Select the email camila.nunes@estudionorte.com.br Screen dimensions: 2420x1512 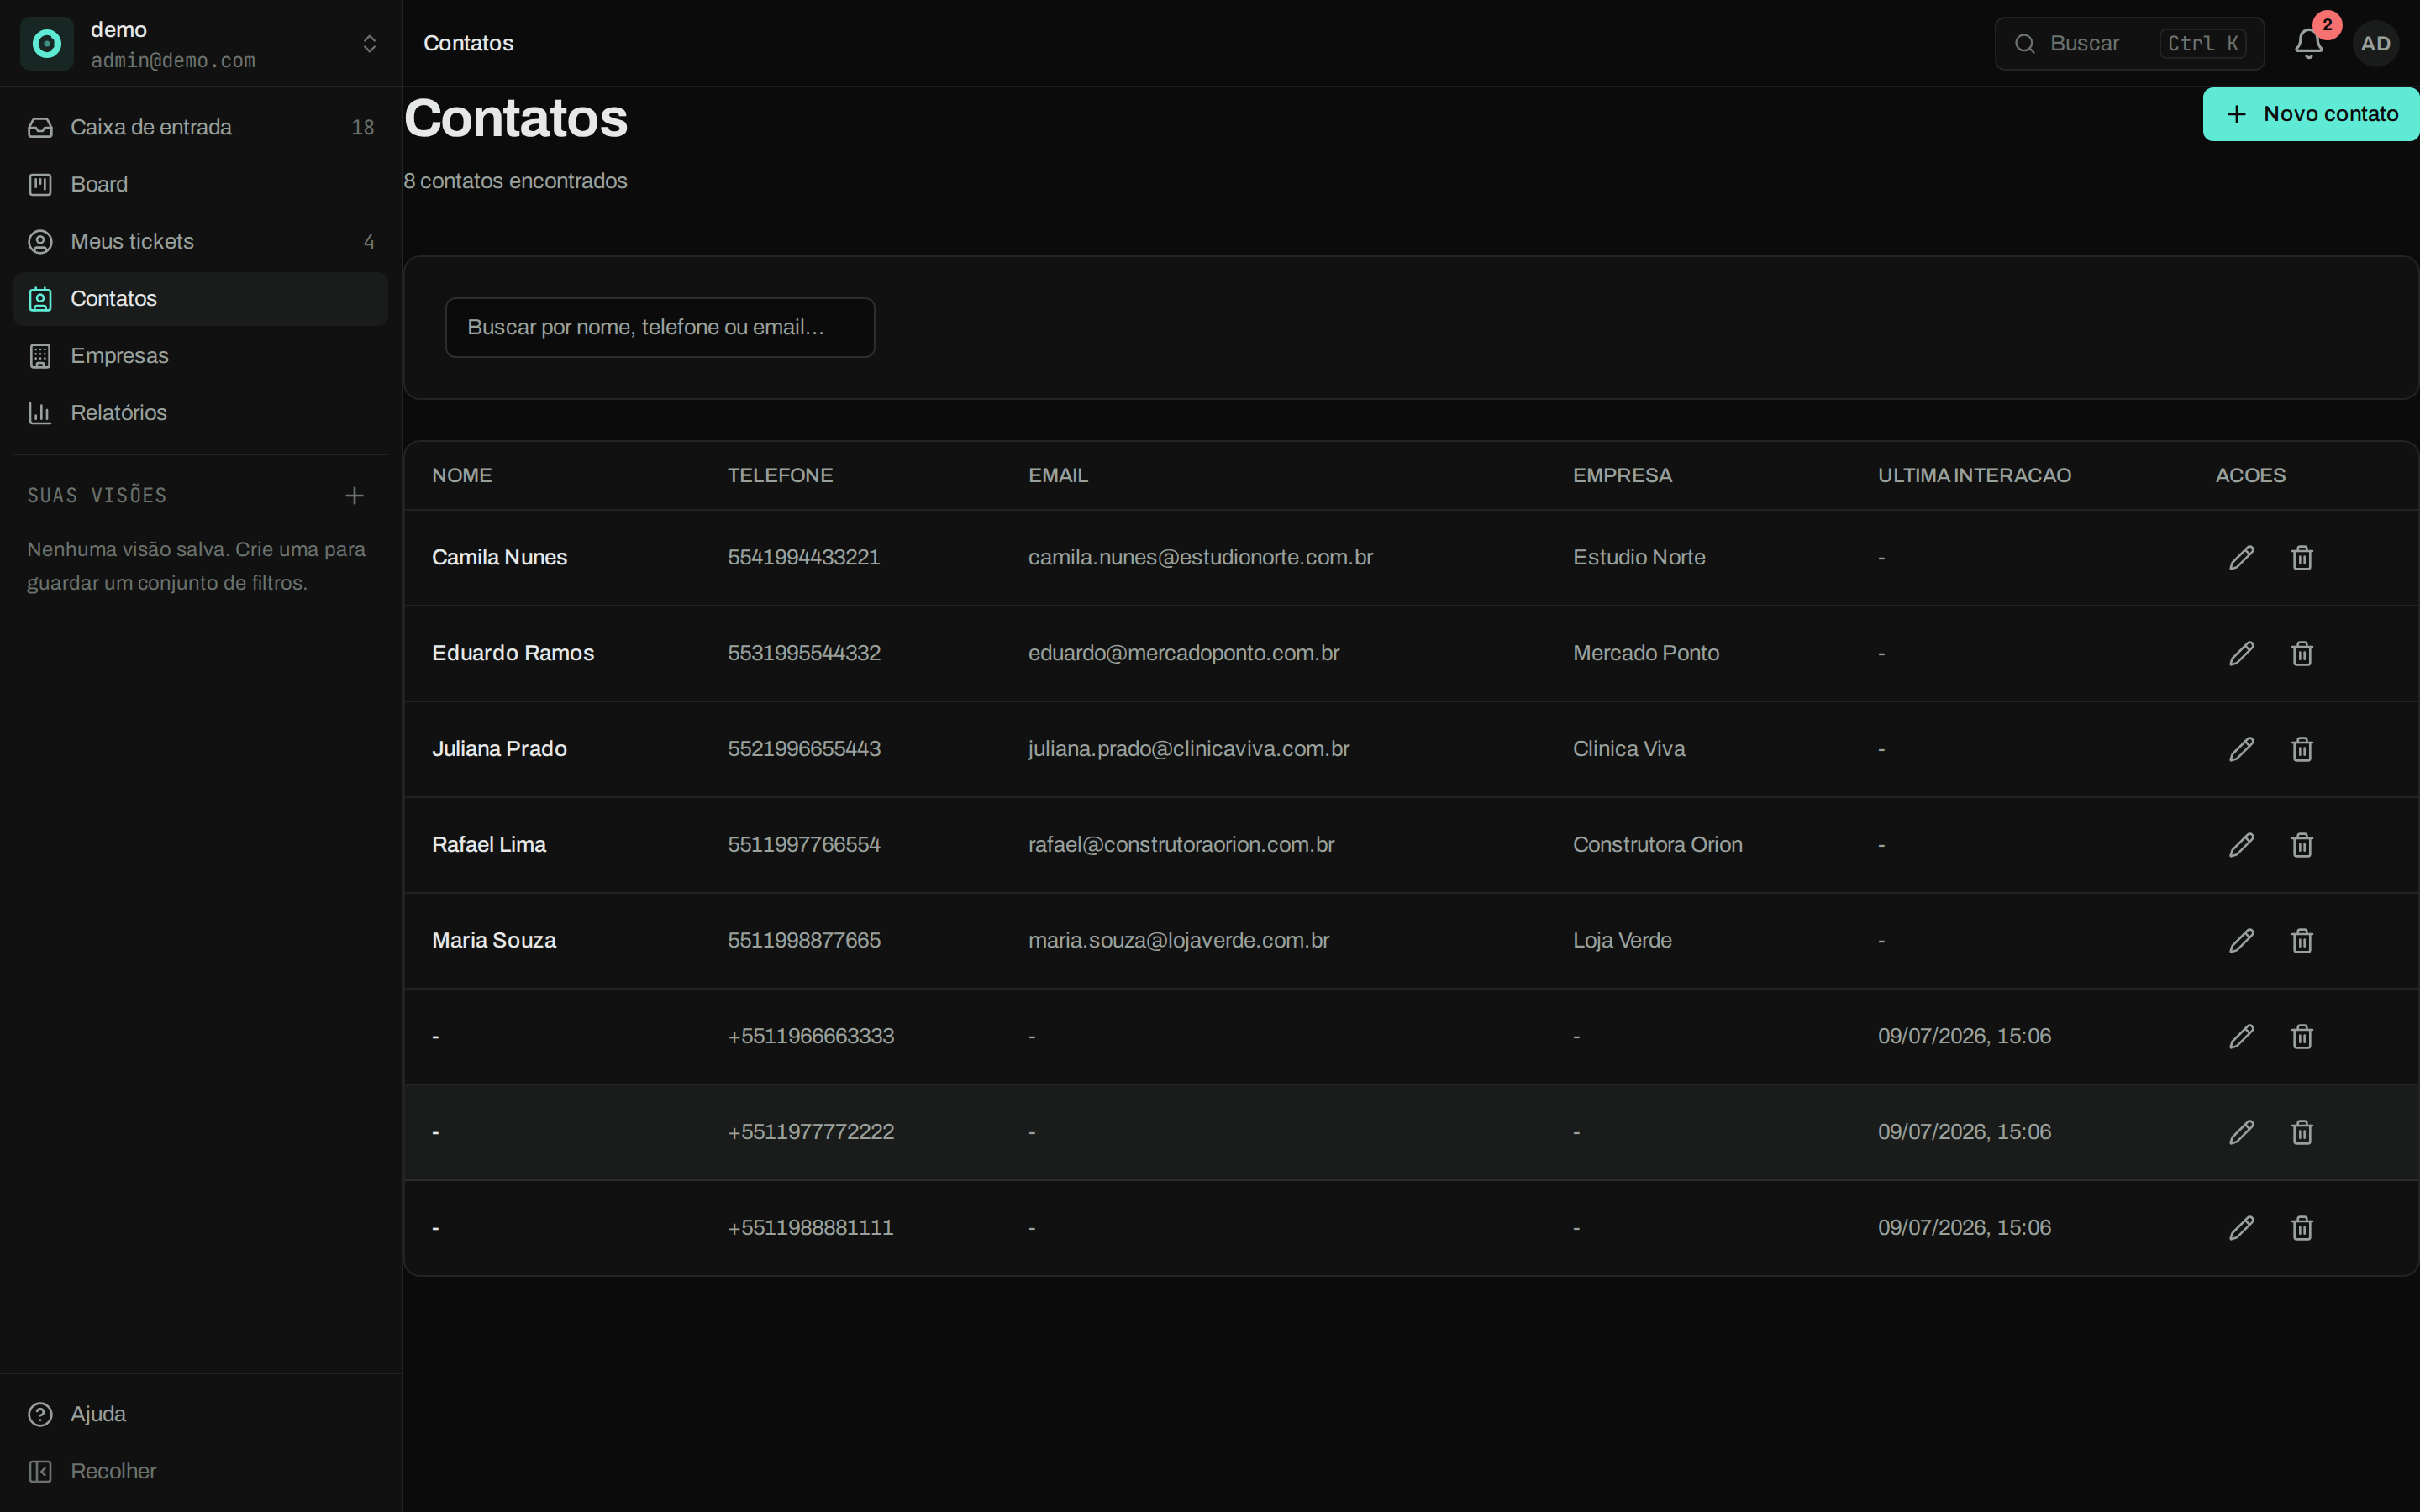(1200, 557)
